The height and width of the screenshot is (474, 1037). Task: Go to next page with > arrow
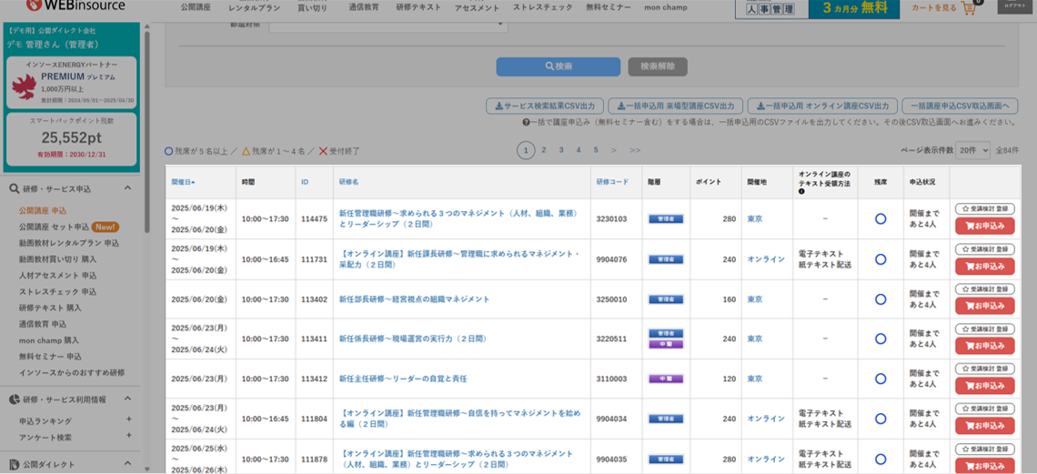pyautogui.click(x=614, y=150)
